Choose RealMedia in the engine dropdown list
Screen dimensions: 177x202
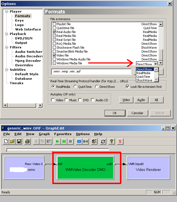click(145, 73)
